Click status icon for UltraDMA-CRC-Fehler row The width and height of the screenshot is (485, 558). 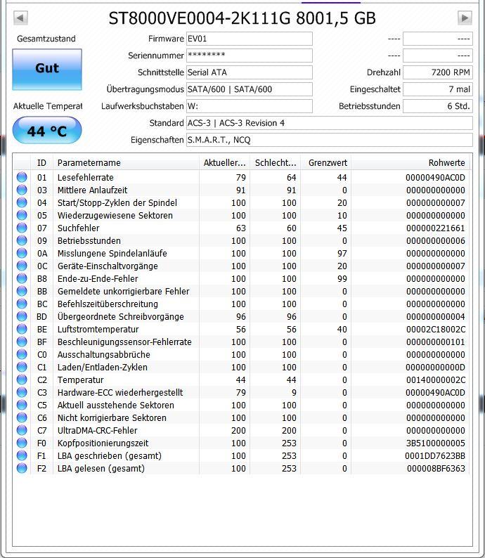click(22, 430)
